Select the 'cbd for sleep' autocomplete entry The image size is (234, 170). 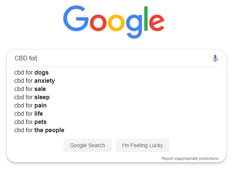tap(32, 97)
